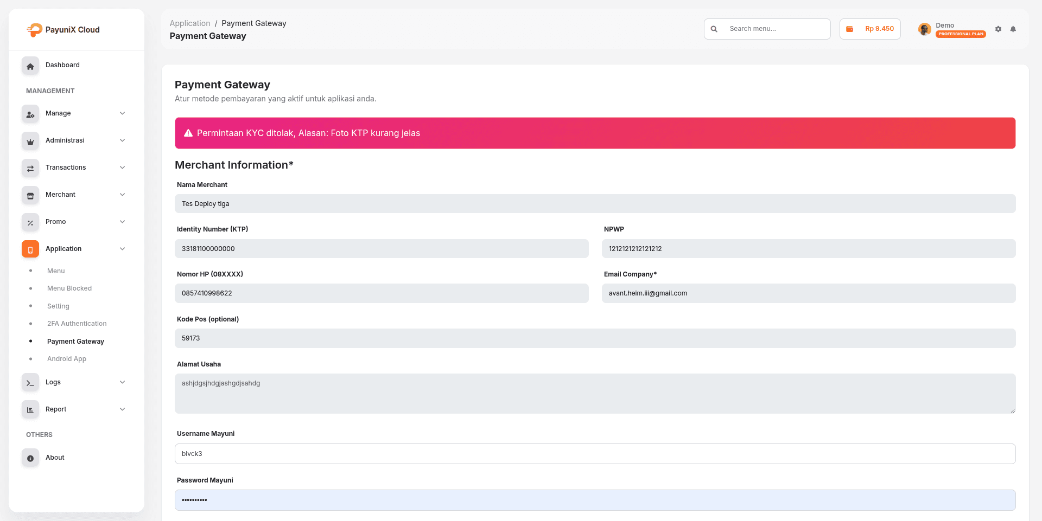The image size is (1042, 521).
Task: Click the Username Mayuni field
Action: (595, 454)
